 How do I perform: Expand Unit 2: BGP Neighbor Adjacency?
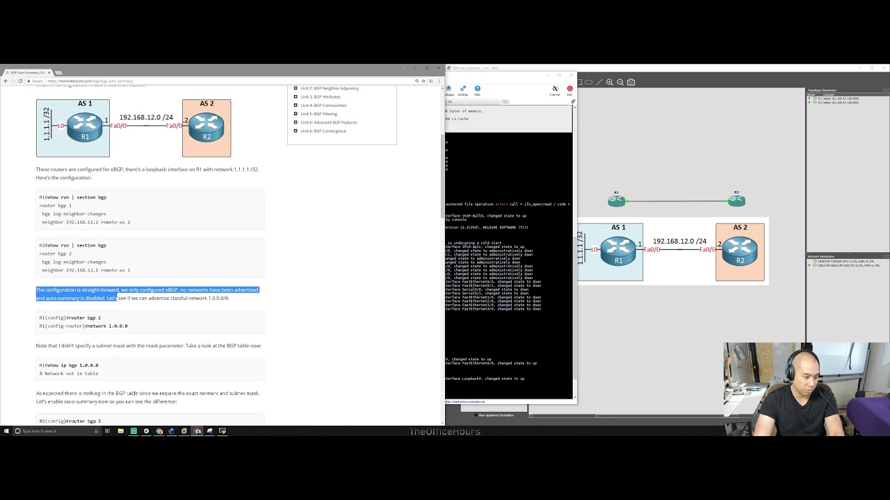[x=296, y=88]
